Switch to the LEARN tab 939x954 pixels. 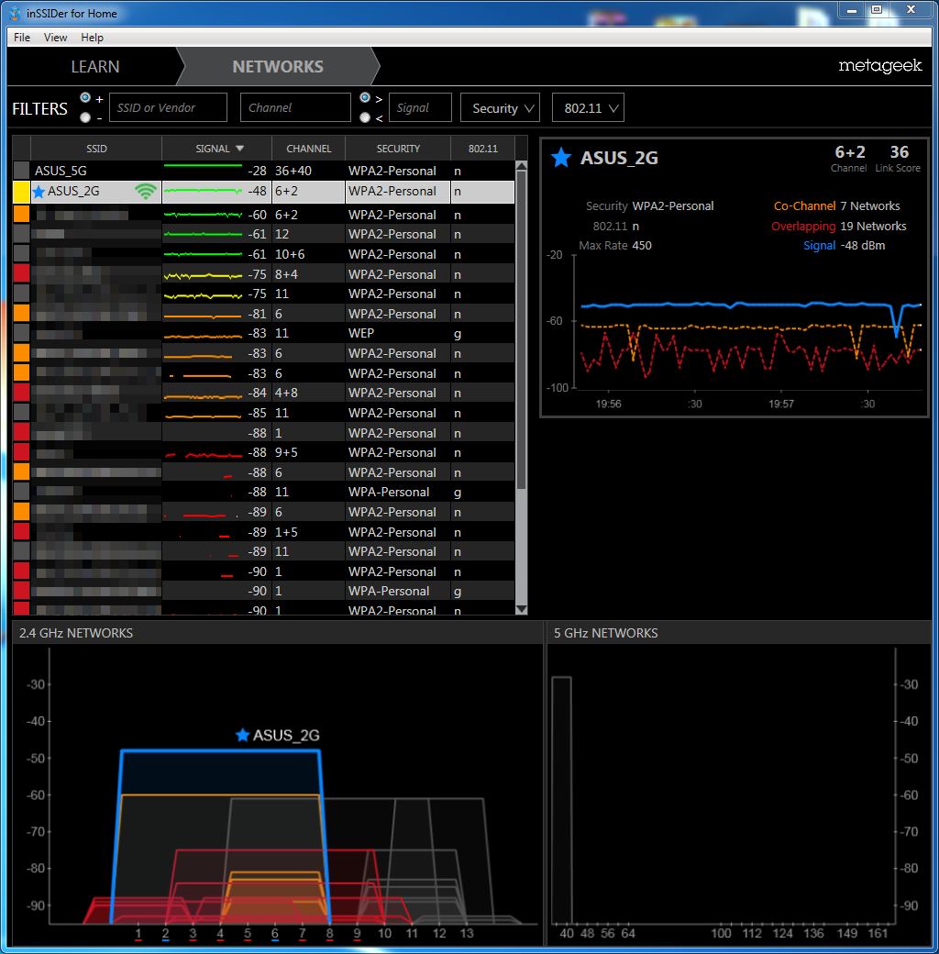pos(94,66)
